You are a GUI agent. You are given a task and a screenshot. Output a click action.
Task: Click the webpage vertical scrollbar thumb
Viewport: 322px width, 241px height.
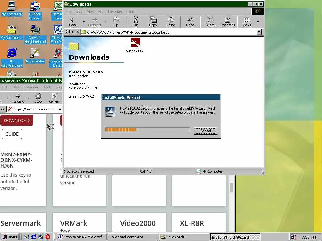coord(231,188)
